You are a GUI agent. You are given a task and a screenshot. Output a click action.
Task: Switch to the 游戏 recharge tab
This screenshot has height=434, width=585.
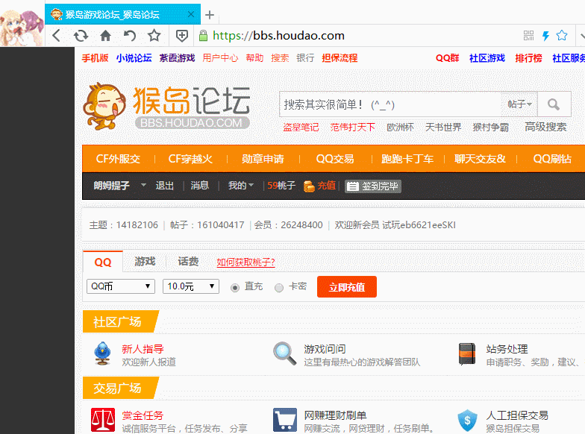(x=145, y=261)
